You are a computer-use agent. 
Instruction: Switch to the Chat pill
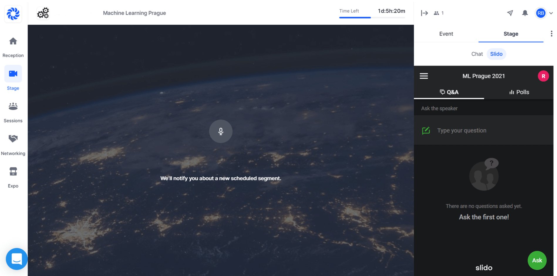coord(477,54)
